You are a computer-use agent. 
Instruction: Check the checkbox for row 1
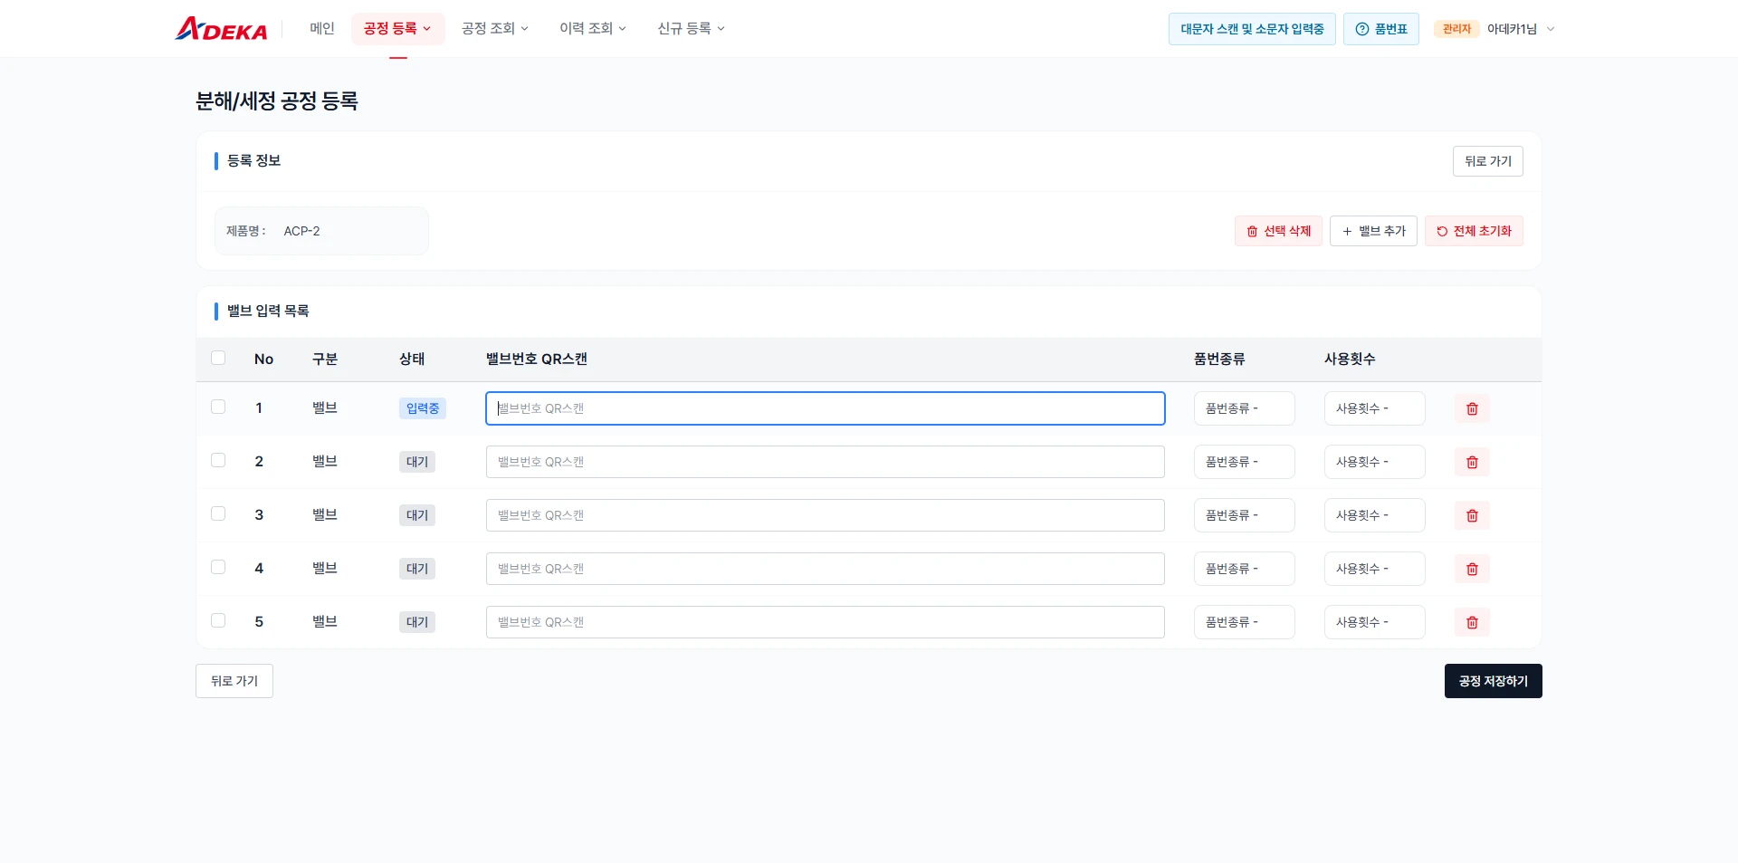pos(218,407)
